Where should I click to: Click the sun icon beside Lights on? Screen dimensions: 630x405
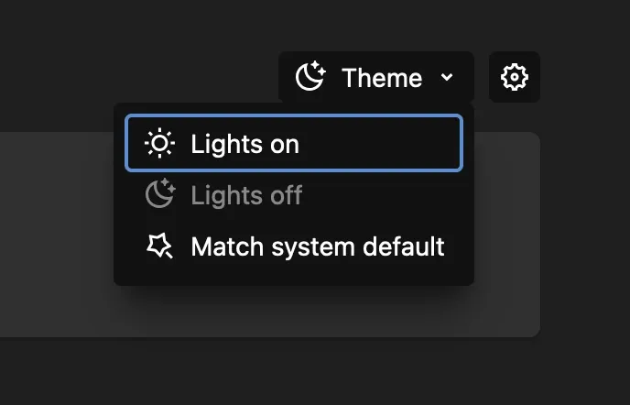tap(159, 143)
